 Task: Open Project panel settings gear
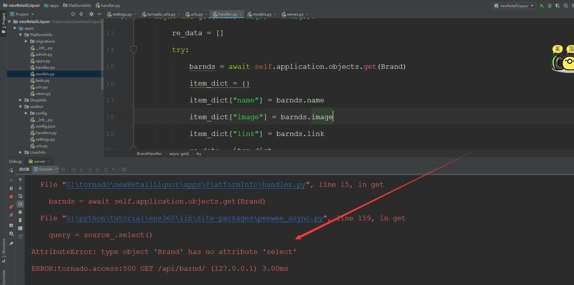point(91,14)
